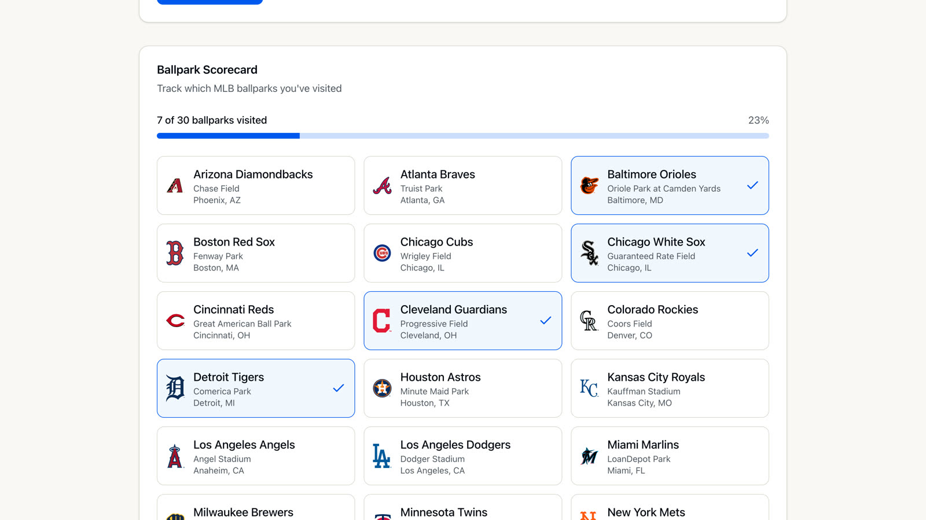Click the Baltimore Orioles bird logo
This screenshot has height=520, width=926.
pos(589,185)
